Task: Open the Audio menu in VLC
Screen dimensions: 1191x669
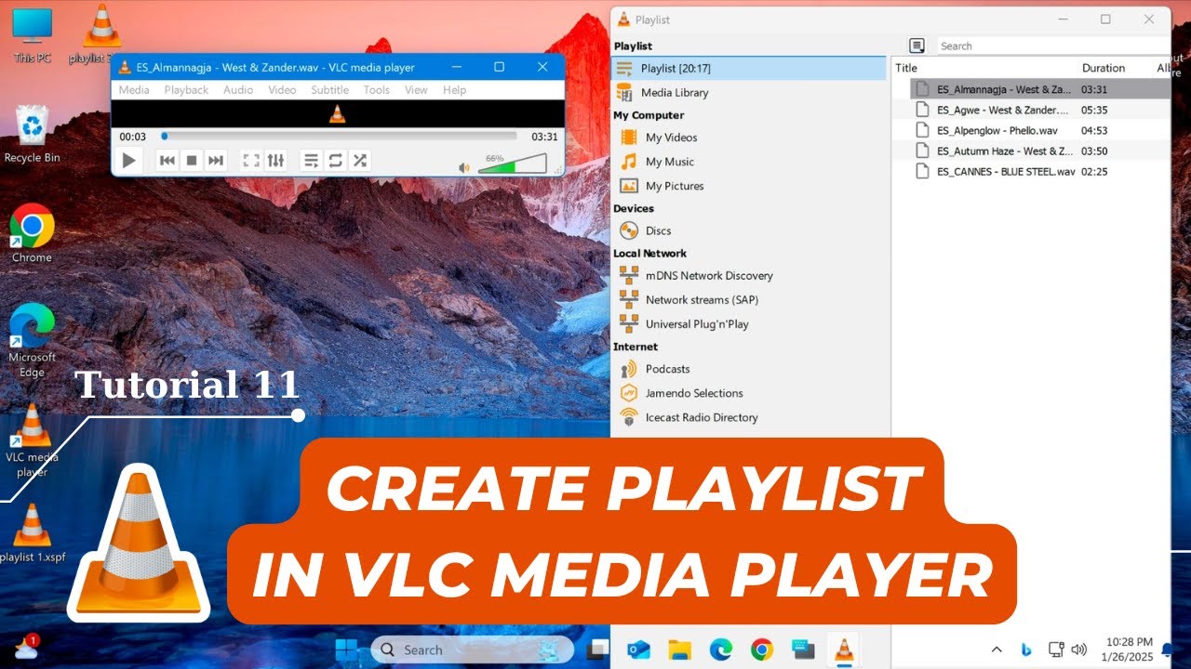Action: tap(238, 90)
